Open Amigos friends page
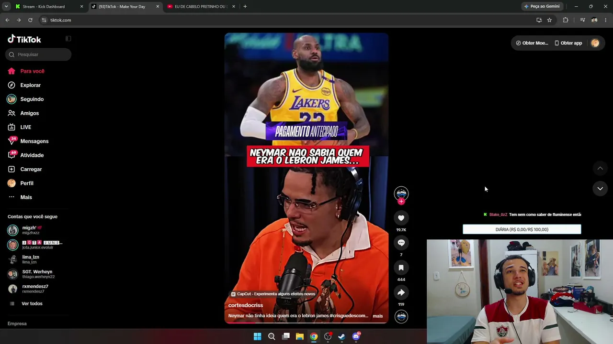This screenshot has width=613, height=344. [23, 113]
